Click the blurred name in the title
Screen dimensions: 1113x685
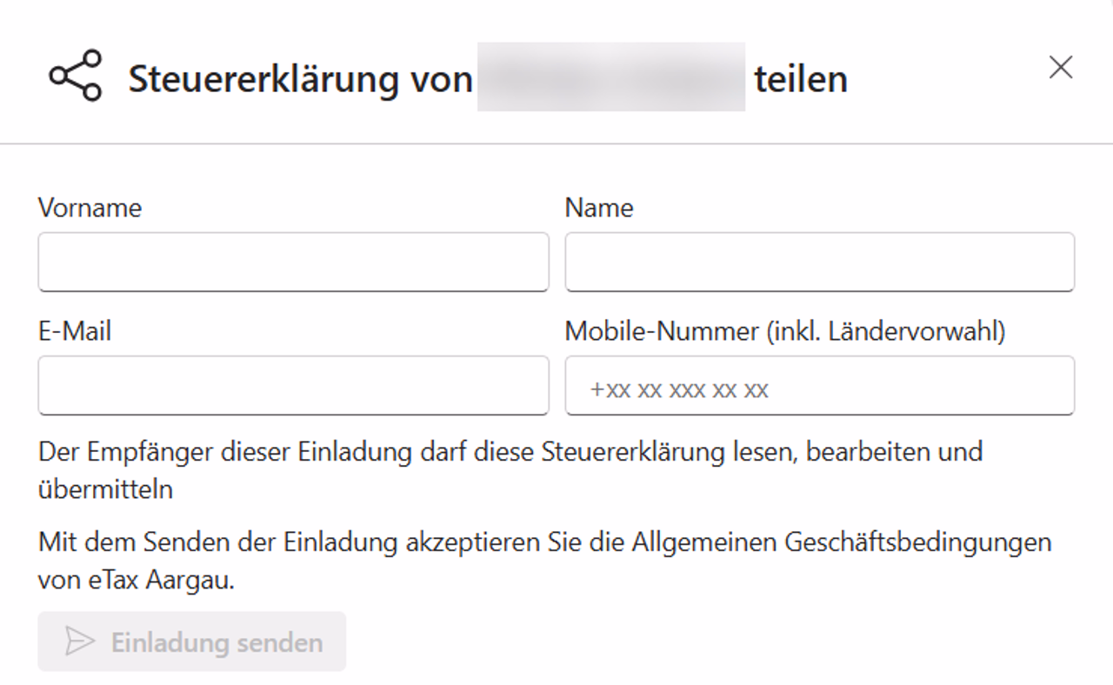coord(610,77)
